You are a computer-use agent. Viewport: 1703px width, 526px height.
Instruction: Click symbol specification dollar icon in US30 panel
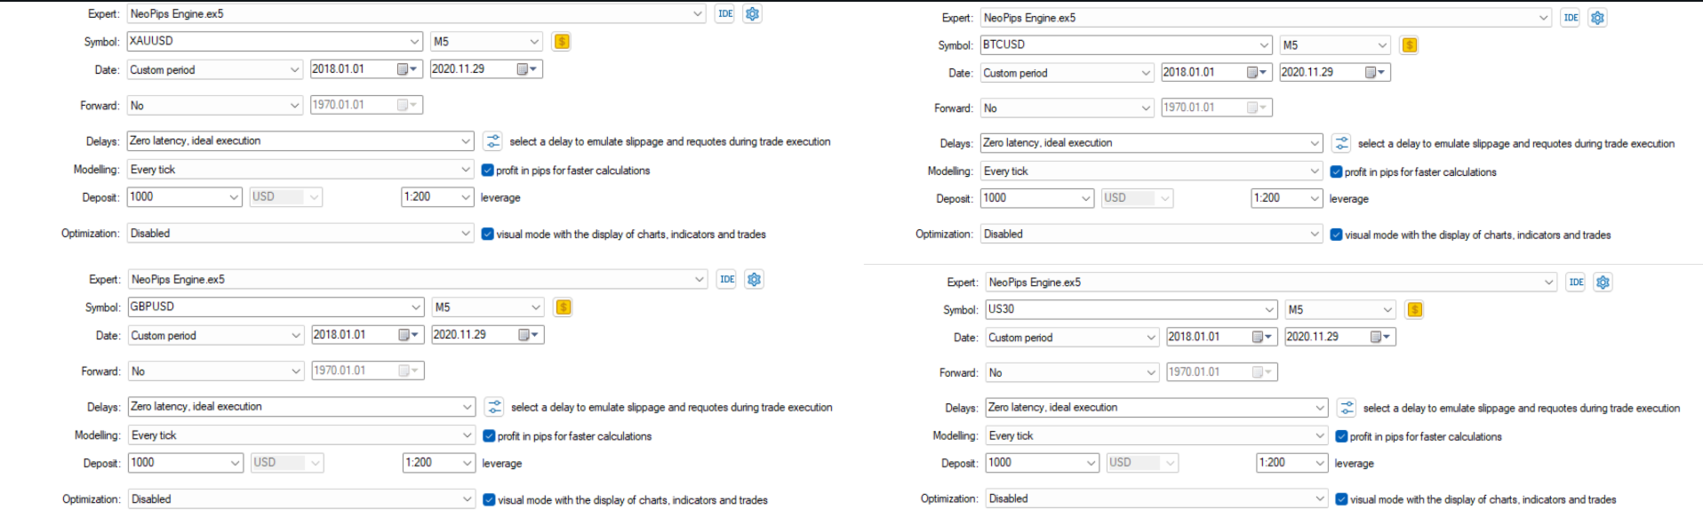(1415, 310)
